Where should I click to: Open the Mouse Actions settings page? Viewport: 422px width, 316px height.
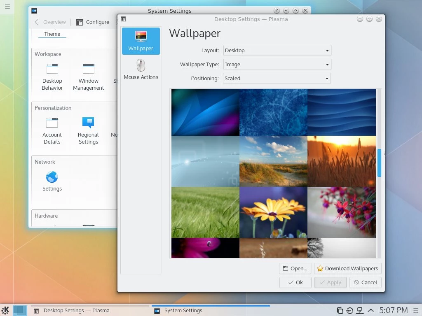141,68
